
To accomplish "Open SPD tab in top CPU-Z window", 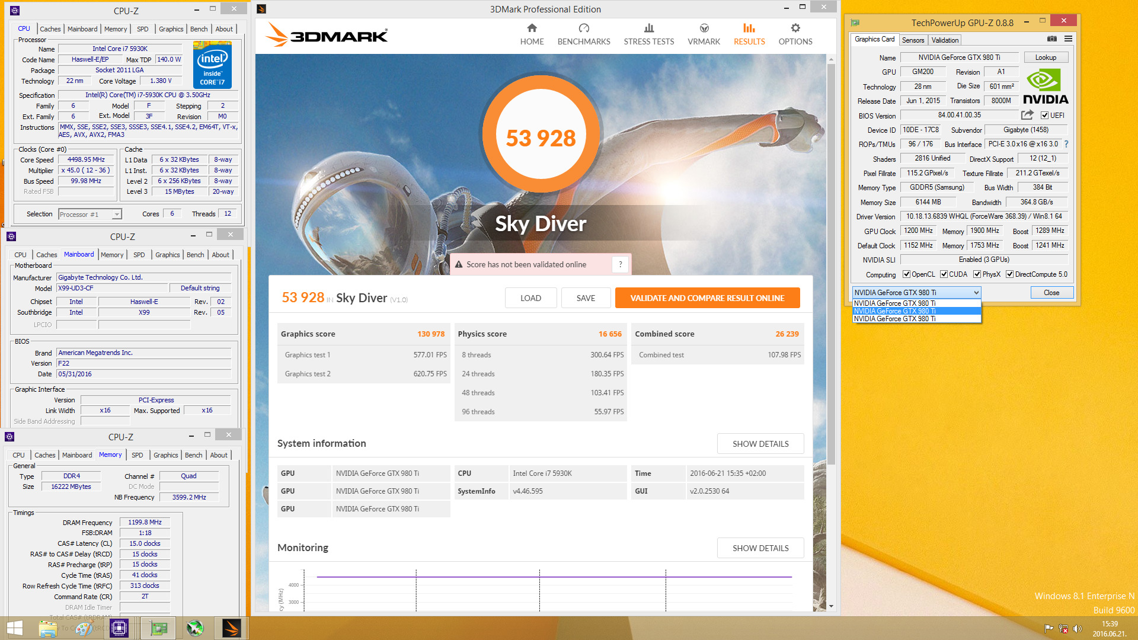I will coord(143,29).
